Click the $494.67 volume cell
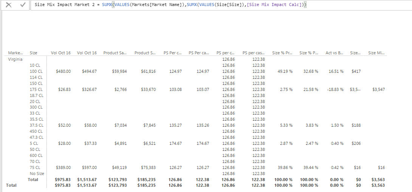This screenshot has height=192, width=412. (89, 71)
